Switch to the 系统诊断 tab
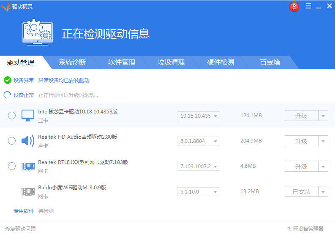 pyautogui.click(x=72, y=62)
